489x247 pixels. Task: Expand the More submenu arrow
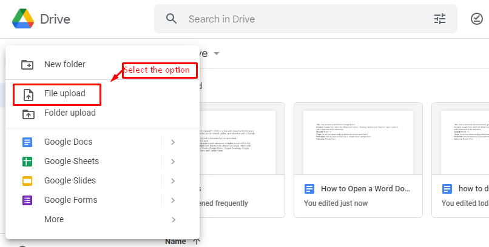point(173,220)
